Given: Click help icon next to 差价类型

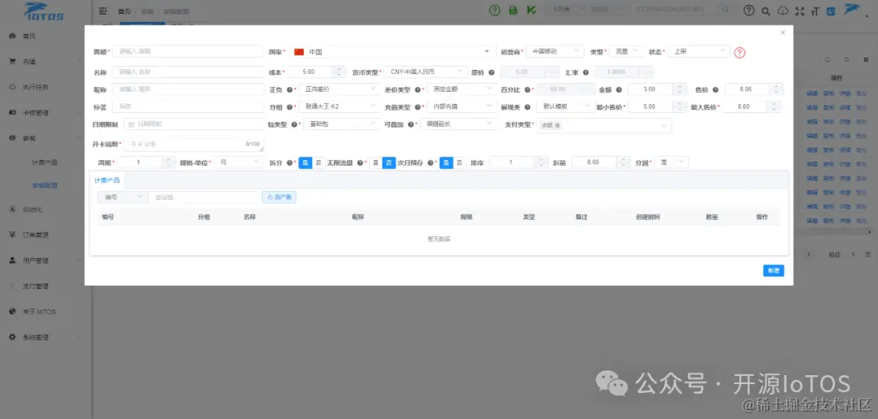Looking at the screenshot, I should click(418, 89).
